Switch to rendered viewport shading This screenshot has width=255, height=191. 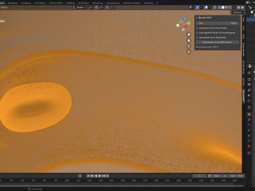tap(230, 7)
